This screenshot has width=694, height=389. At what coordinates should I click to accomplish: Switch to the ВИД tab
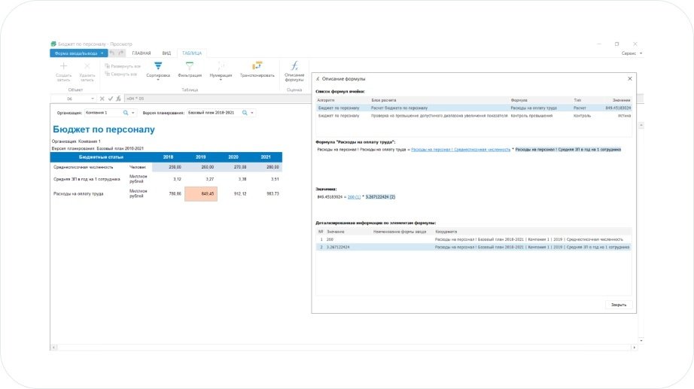[x=166, y=53]
